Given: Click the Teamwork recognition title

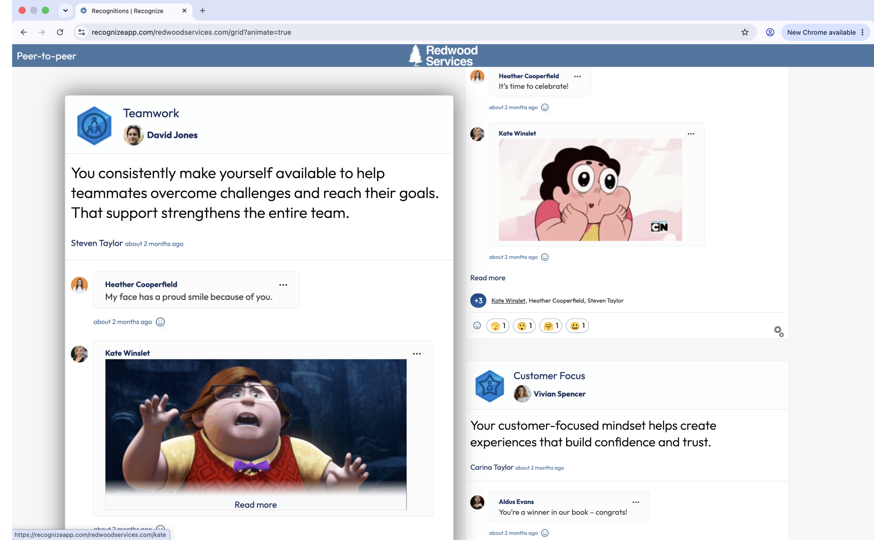Looking at the screenshot, I should (151, 114).
